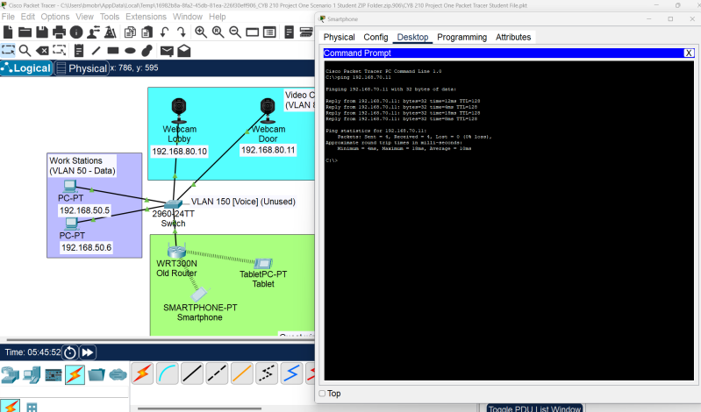
Task: Switch to the Config tab
Action: tap(376, 38)
